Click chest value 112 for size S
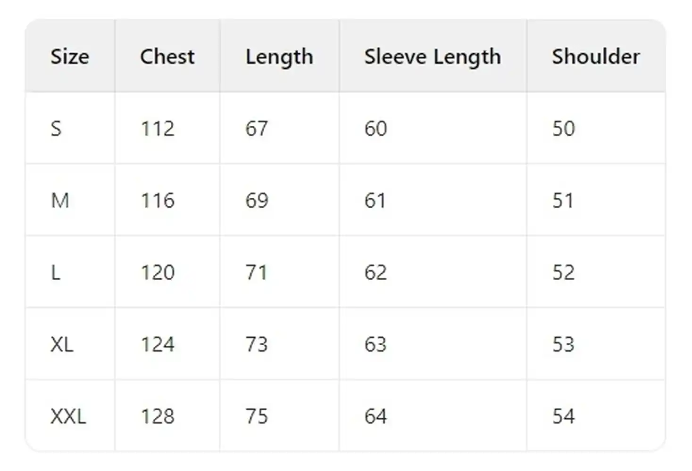692x471 pixels. coord(158,129)
